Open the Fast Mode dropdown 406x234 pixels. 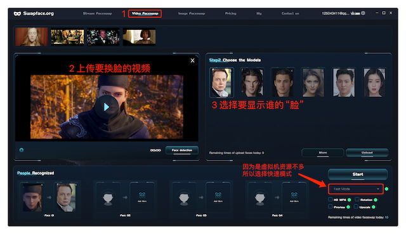pyautogui.click(x=355, y=189)
